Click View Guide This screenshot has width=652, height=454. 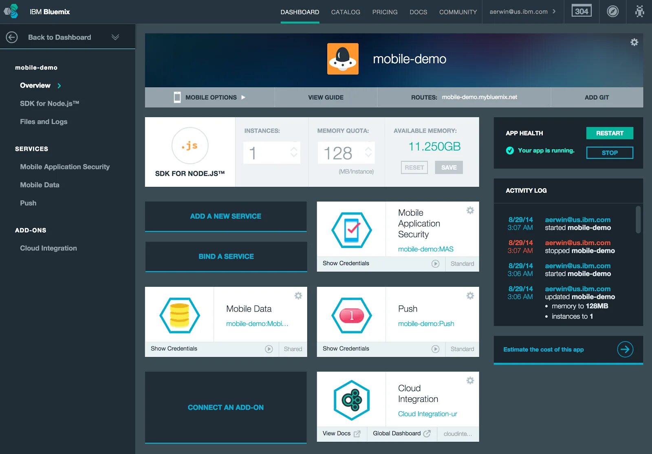pos(326,97)
